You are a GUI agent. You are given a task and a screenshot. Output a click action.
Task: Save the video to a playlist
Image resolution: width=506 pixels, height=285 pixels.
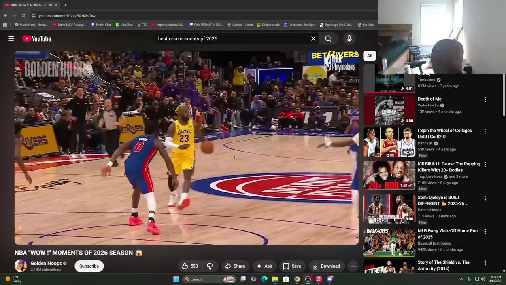point(292,266)
